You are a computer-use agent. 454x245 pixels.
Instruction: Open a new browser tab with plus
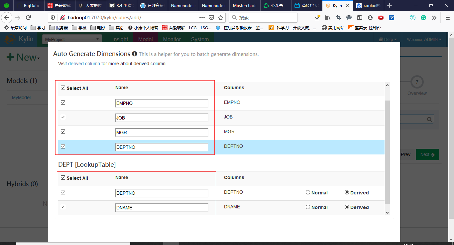pyautogui.click(x=390, y=5)
